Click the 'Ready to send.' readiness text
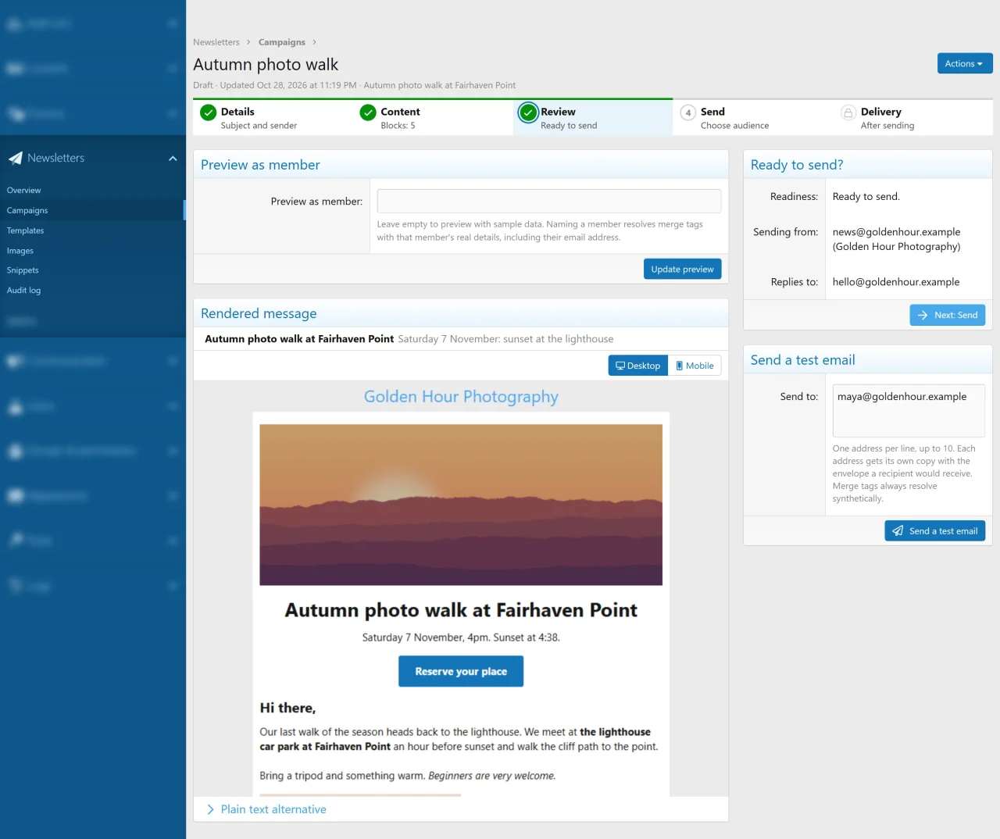 [x=866, y=197]
